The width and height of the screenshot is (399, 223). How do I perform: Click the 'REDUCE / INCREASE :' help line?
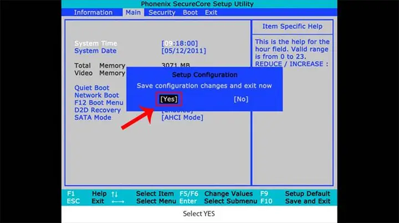[291, 64]
